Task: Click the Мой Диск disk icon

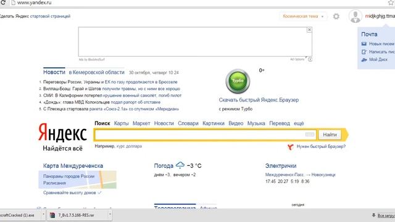Action: click(364, 60)
